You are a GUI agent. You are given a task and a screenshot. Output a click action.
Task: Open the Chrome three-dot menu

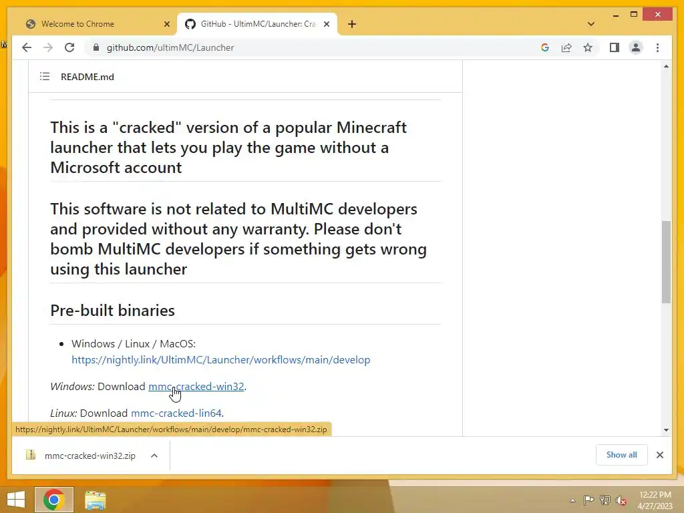(x=657, y=47)
